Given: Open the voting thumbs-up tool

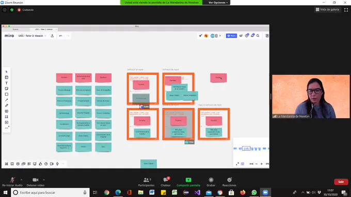Looking at the screenshot, I should [x=40, y=164].
